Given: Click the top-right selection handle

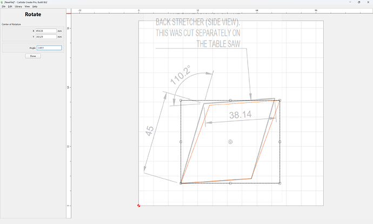Looking at the screenshot, I should (280, 101).
